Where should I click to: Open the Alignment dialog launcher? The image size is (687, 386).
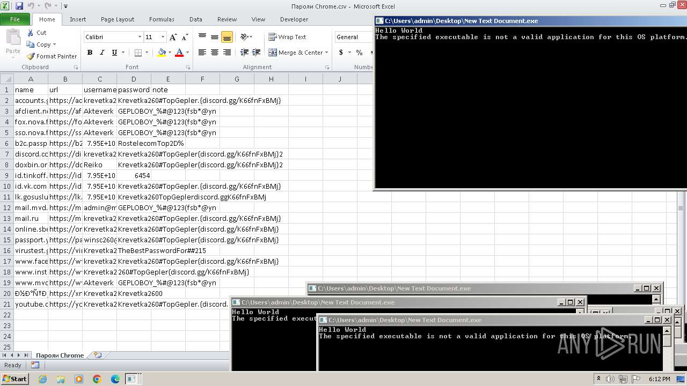(x=327, y=68)
